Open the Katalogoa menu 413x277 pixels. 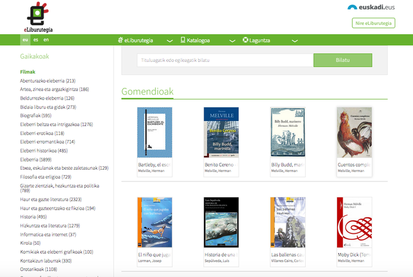198,40
